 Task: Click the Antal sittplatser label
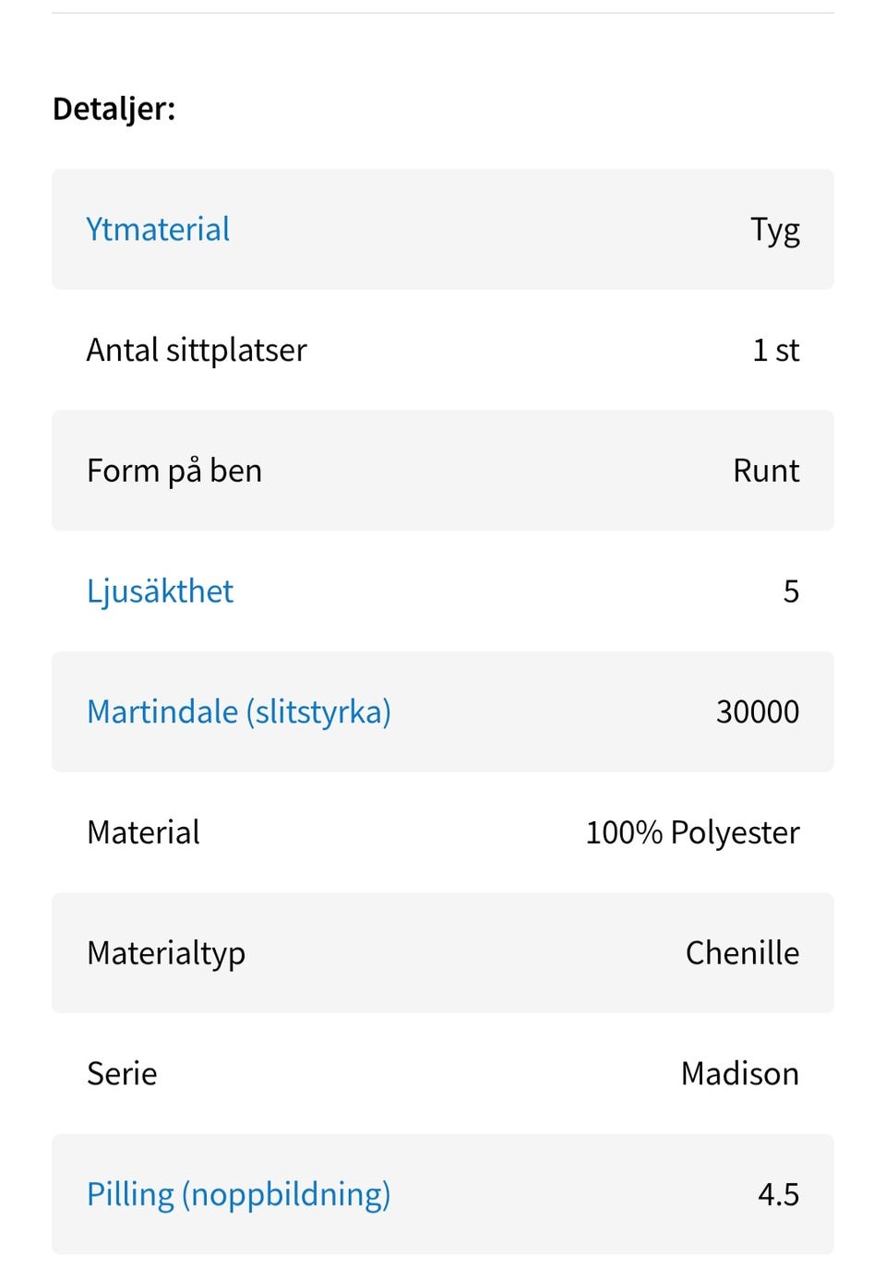(x=197, y=351)
